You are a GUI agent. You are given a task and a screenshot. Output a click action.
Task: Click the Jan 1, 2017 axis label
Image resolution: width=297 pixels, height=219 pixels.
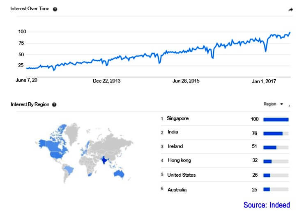(x=264, y=81)
